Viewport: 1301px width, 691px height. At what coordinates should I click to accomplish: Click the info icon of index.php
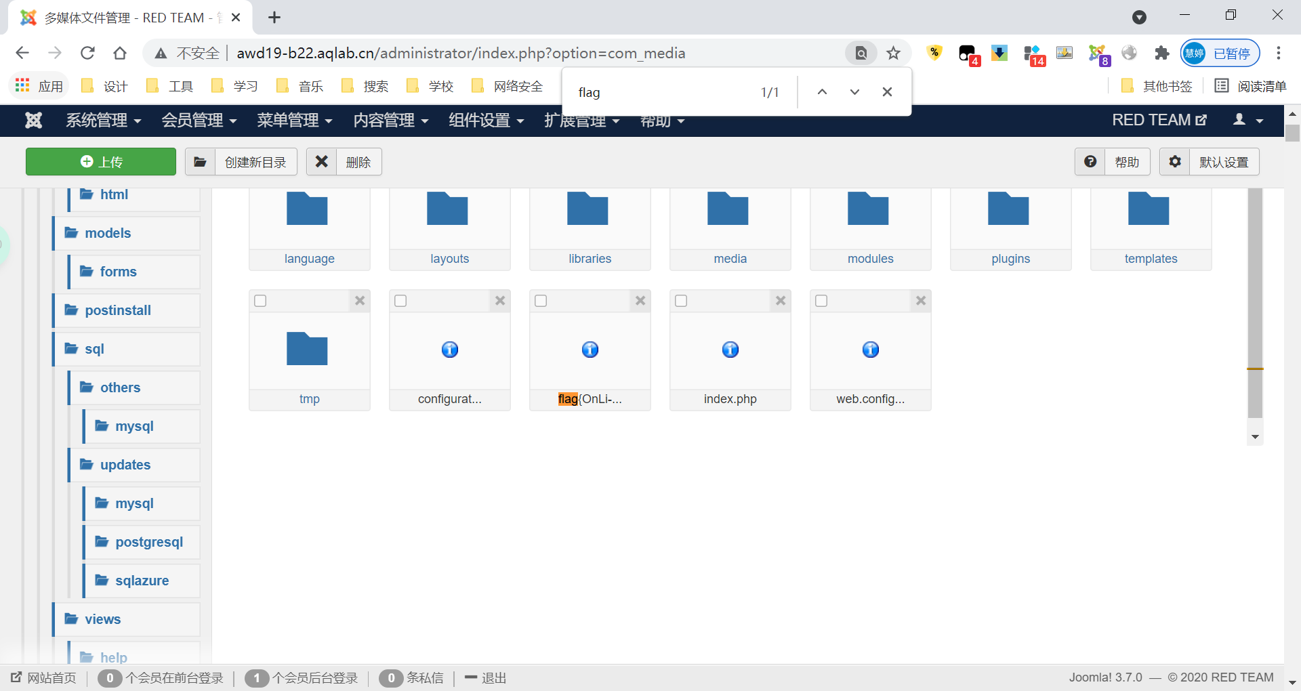tap(730, 350)
